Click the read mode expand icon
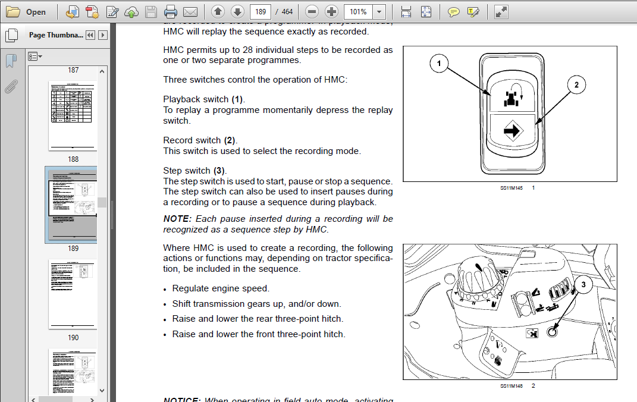Screen dimensions: 637x402 (501, 12)
